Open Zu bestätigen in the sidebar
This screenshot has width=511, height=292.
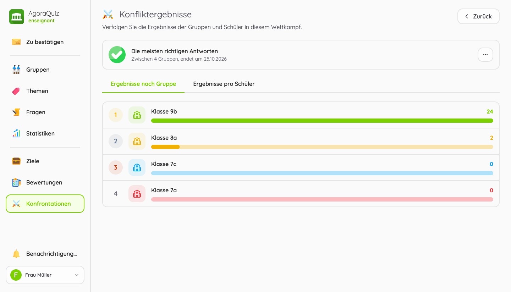click(45, 42)
